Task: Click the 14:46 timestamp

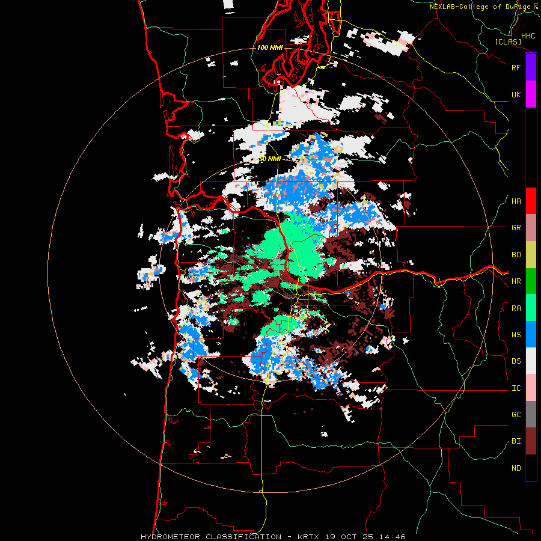Action: click(393, 537)
